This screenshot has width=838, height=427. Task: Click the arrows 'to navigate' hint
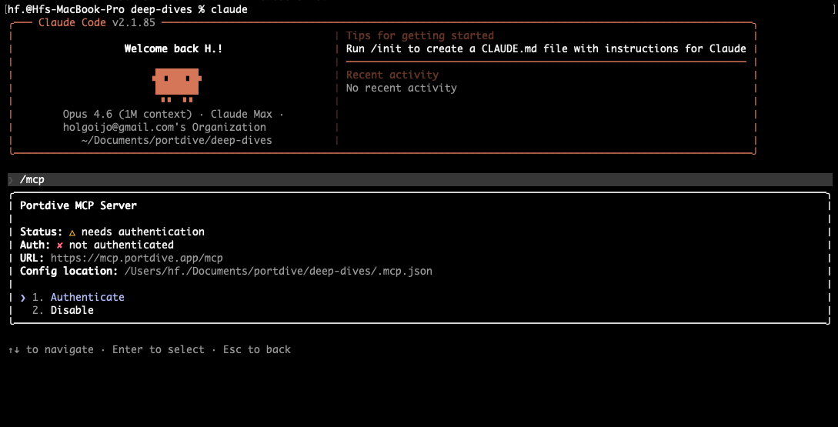point(51,349)
